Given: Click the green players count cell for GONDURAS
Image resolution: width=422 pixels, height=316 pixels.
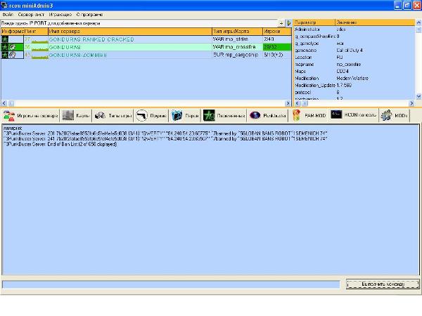Looking at the screenshot, I should coord(277,47).
